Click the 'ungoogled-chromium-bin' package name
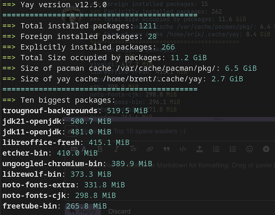 tap(52, 164)
